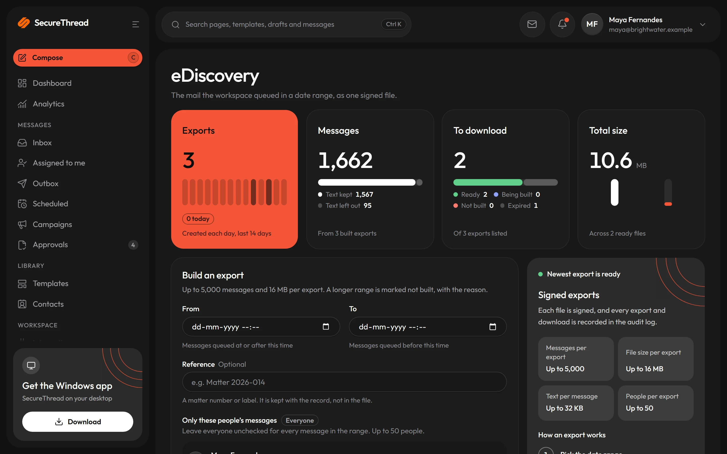Click the desktop monitor icon in the app card
The width and height of the screenshot is (727, 454).
click(31, 365)
